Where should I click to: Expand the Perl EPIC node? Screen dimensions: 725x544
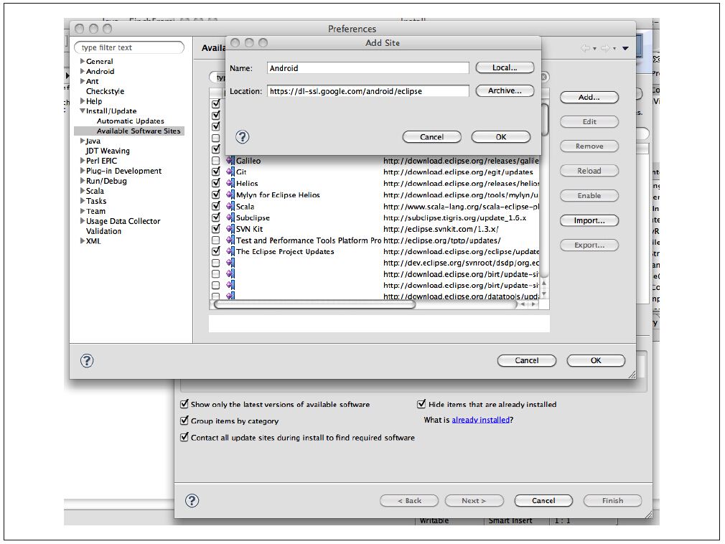(x=83, y=160)
